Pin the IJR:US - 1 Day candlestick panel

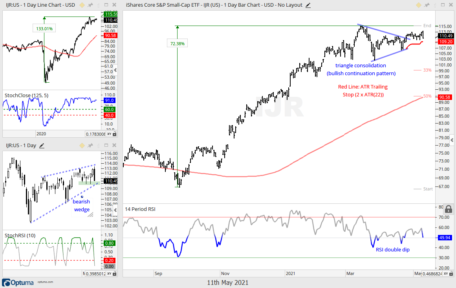pos(90,145)
